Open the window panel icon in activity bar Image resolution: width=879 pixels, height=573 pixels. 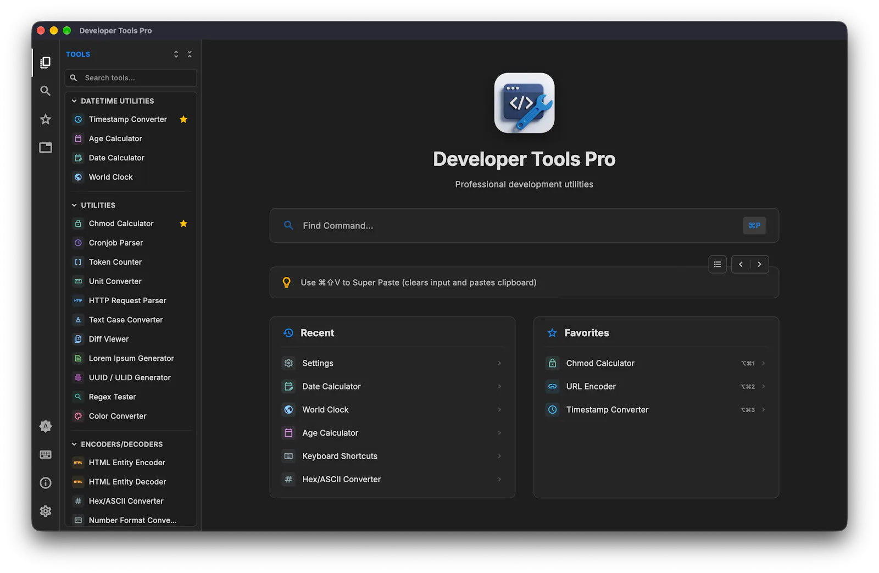click(46, 148)
